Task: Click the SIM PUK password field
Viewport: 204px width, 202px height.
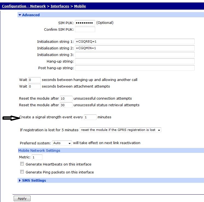Action: pos(85,23)
